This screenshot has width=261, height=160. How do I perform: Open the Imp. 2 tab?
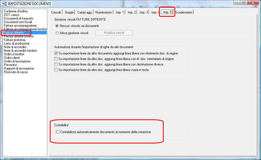coord(132,12)
